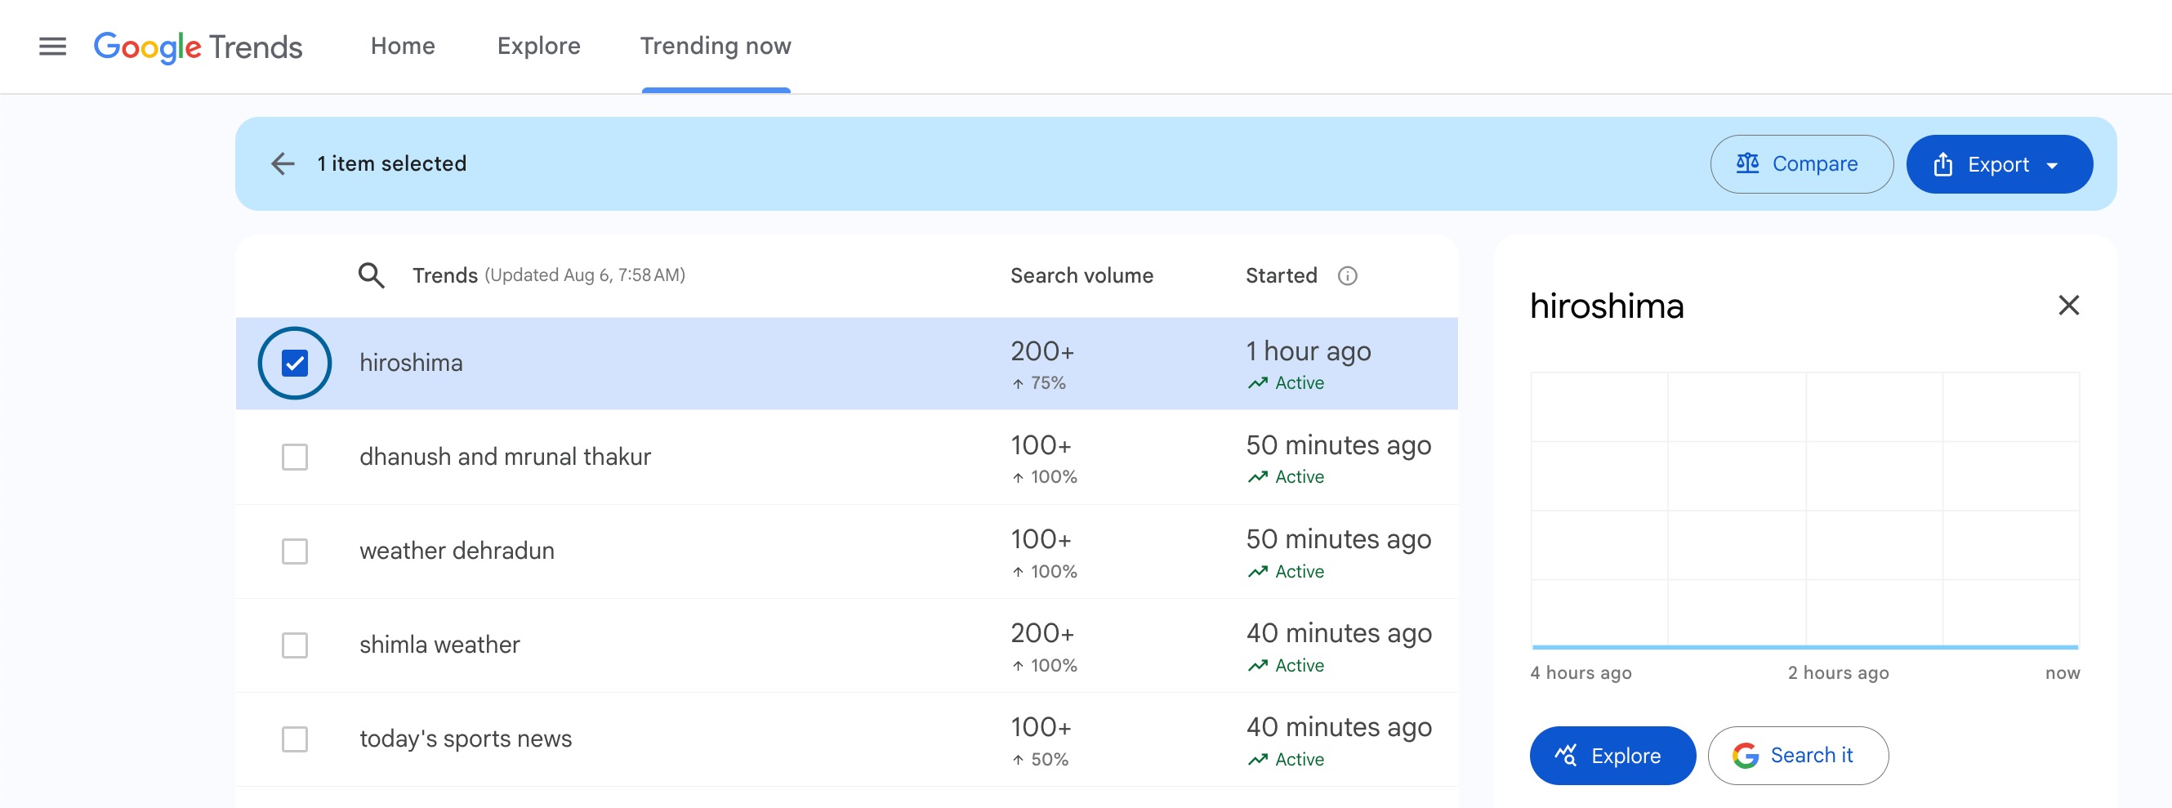This screenshot has width=2172, height=808.
Task: Open the Trending now tab
Action: (715, 47)
